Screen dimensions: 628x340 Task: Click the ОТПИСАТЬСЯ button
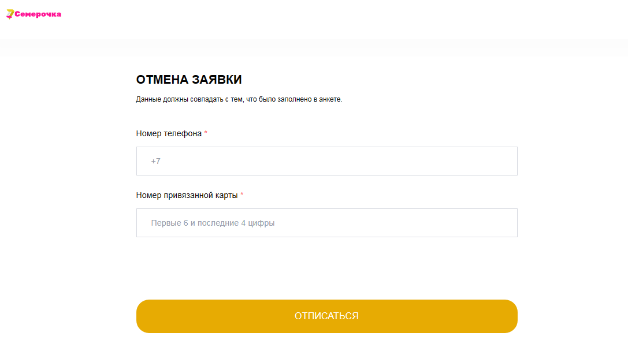point(327,316)
